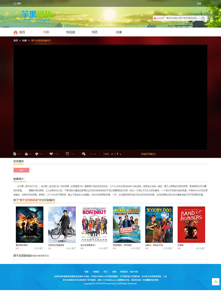Open the 排行榜 ranking link beside search
Viewport: 221px width, 292px height.
pos(158,18)
